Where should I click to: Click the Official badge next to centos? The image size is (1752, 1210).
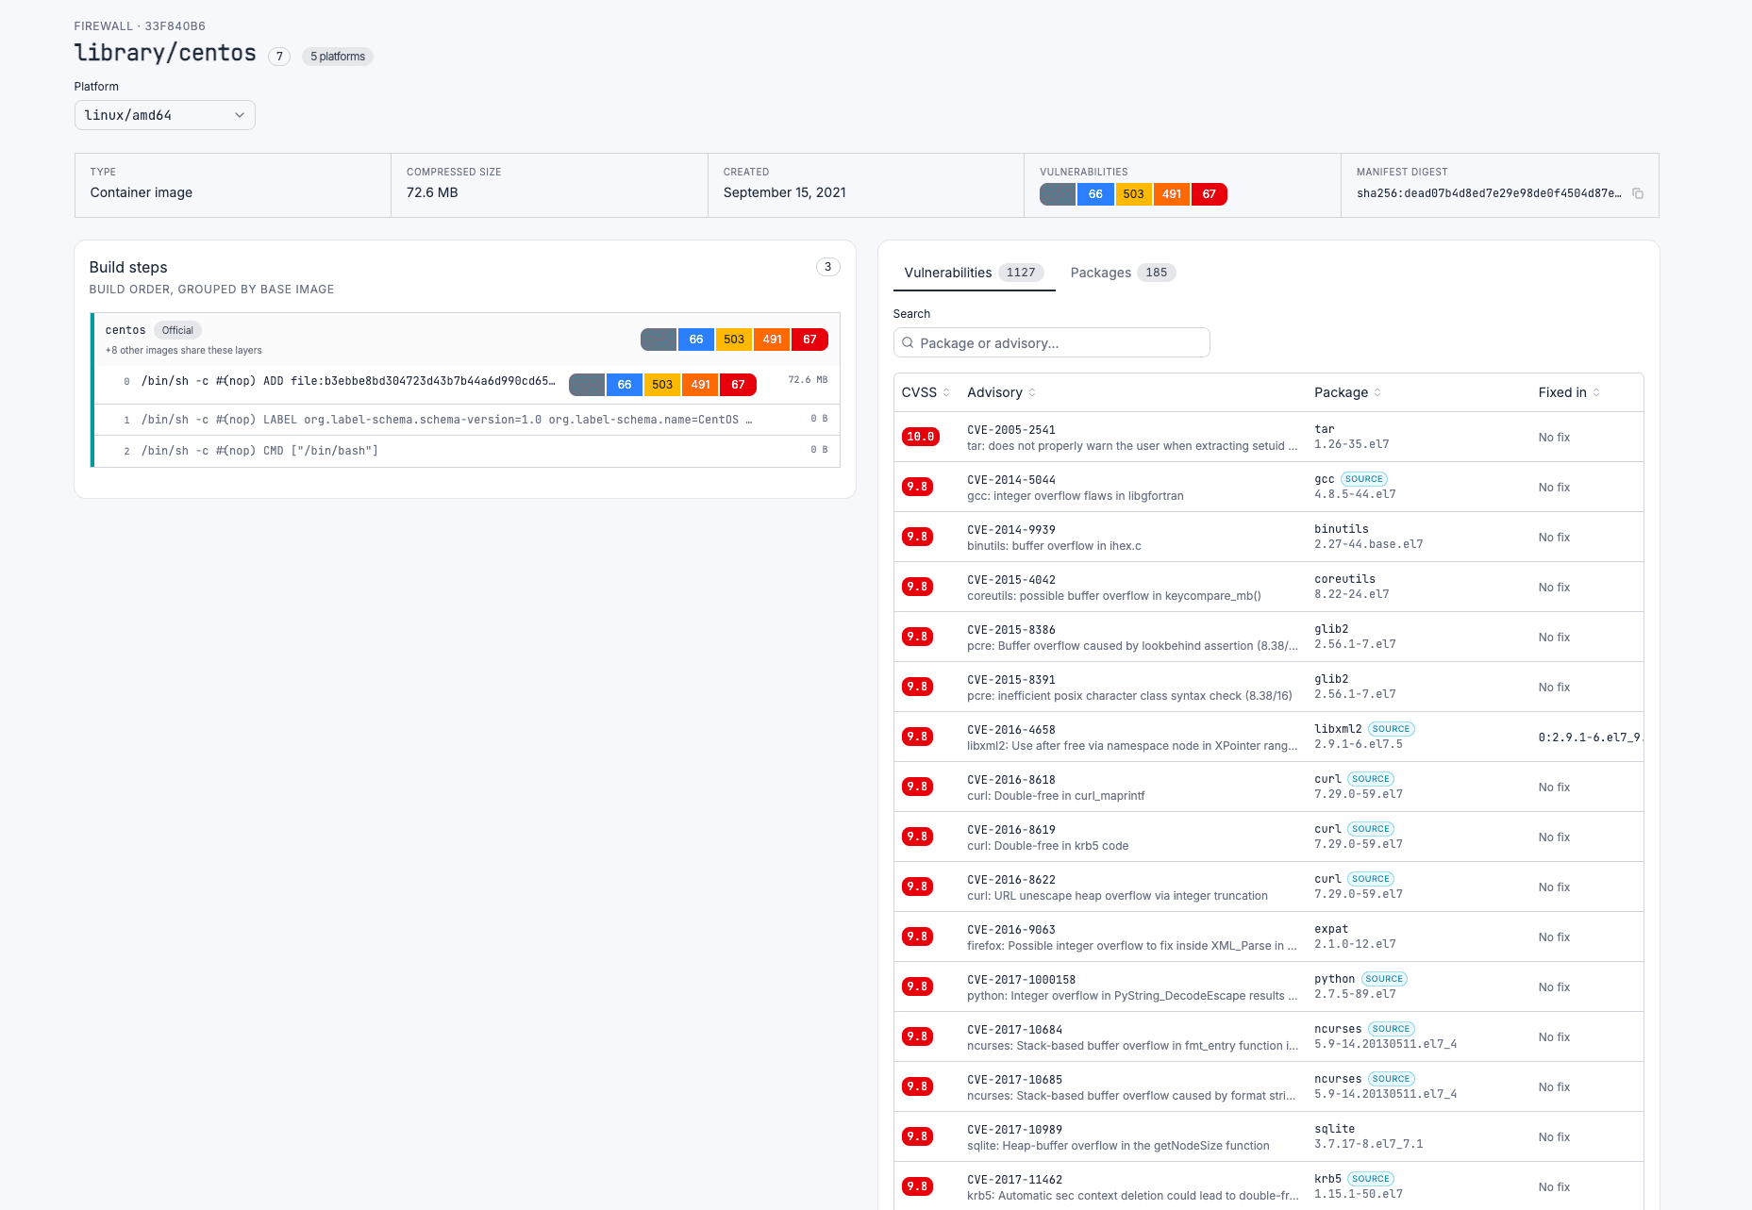177,330
